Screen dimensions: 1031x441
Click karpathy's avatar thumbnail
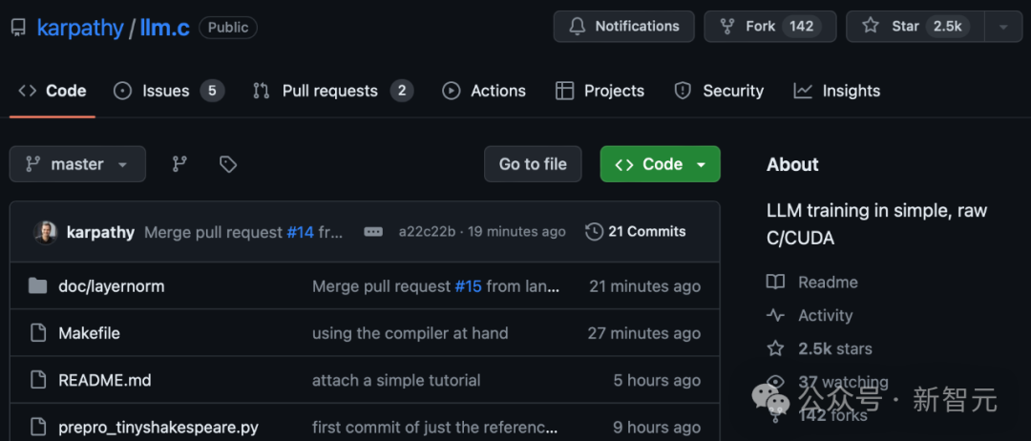[45, 232]
